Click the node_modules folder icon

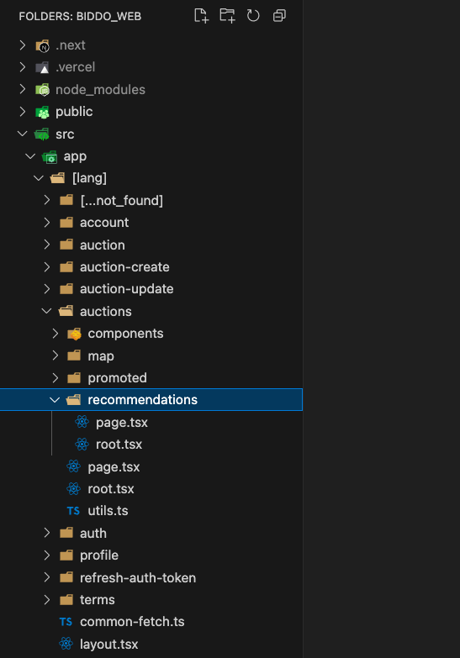[x=42, y=89]
